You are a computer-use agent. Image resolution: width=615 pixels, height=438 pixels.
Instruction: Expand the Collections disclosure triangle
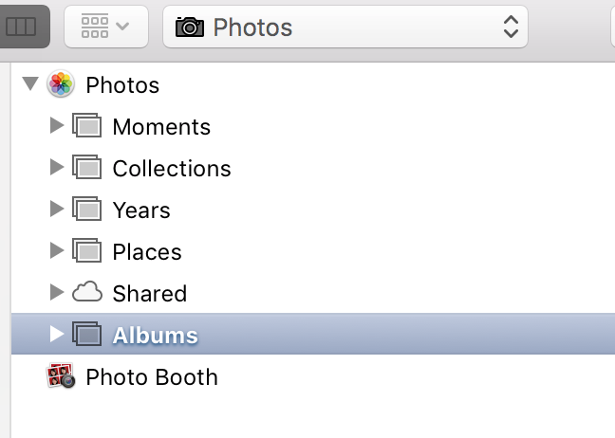[x=57, y=167]
